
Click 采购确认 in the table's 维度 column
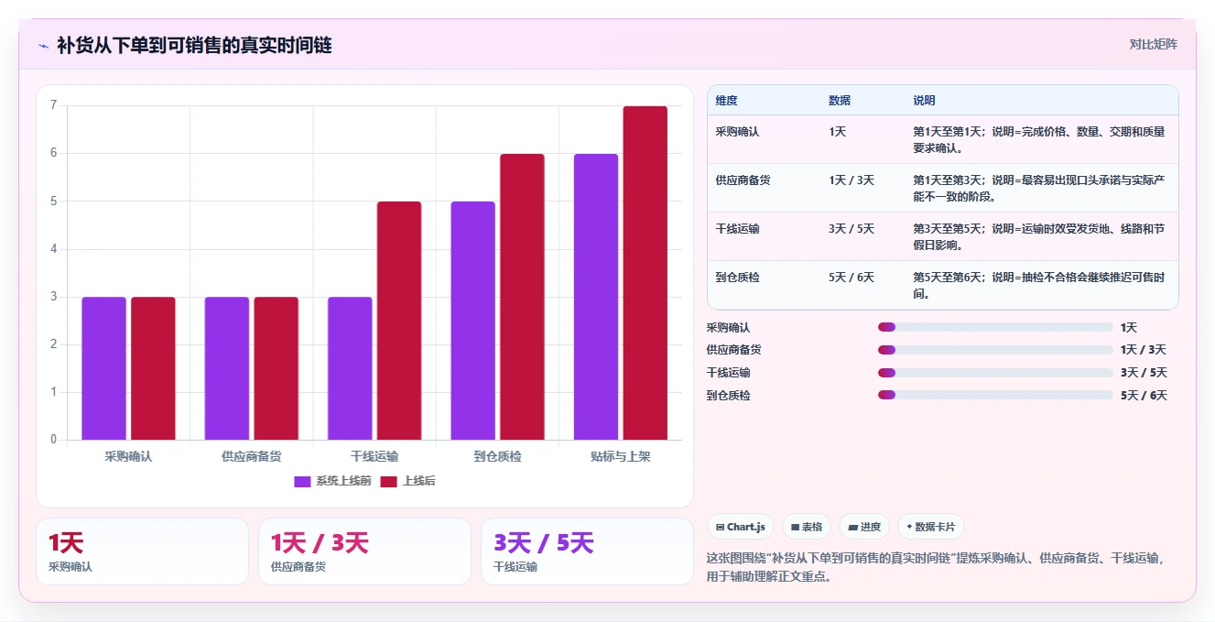[x=738, y=132]
